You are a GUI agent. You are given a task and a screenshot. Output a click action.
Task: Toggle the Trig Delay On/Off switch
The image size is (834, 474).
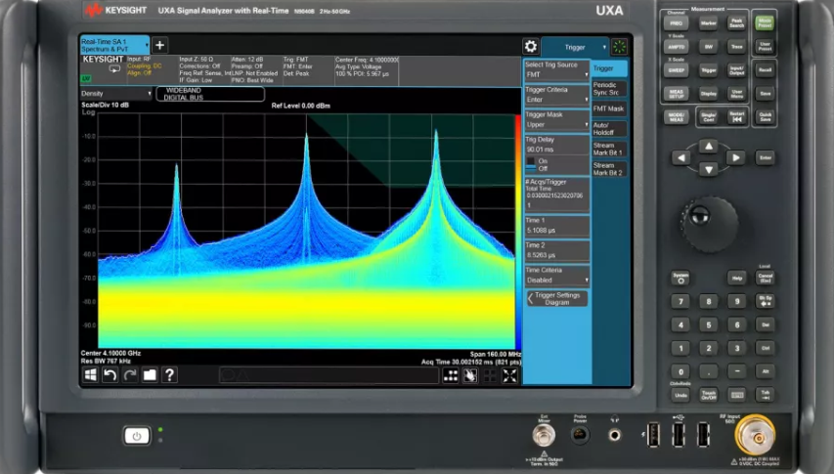531,165
